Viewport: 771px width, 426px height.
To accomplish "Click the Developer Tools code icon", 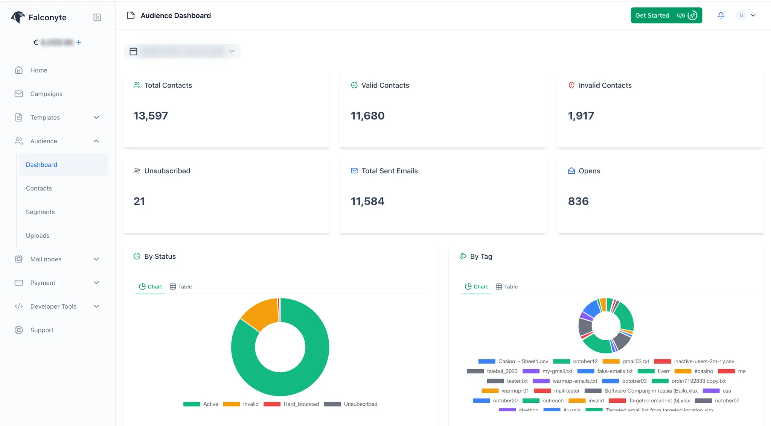I will [19, 306].
